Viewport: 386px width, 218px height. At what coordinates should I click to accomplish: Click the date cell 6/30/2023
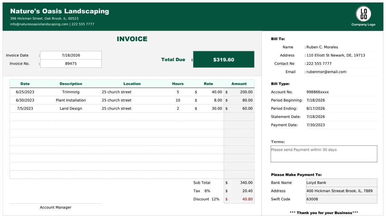point(25,100)
